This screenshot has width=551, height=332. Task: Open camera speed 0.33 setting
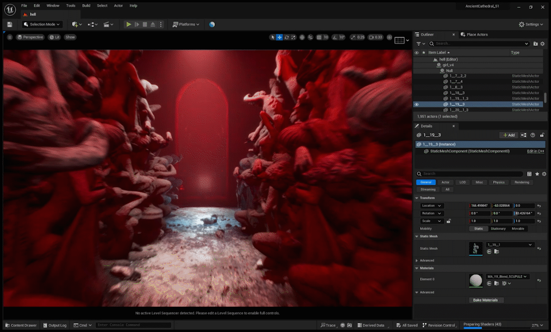[x=376, y=37]
